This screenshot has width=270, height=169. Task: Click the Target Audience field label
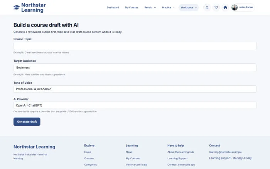[x=25, y=61]
